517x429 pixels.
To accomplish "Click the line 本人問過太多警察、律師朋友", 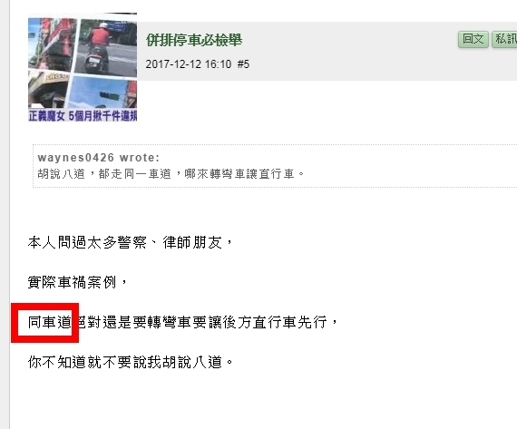I will pyautogui.click(x=125, y=243).
